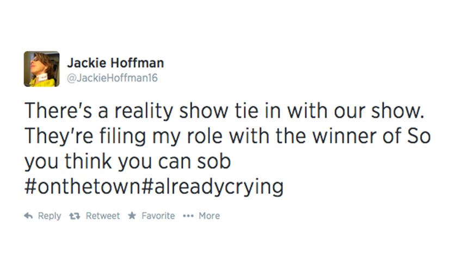This screenshot has height=263, width=468.
Task: Open the Jackie Hoffman display name
Action: coord(115,63)
